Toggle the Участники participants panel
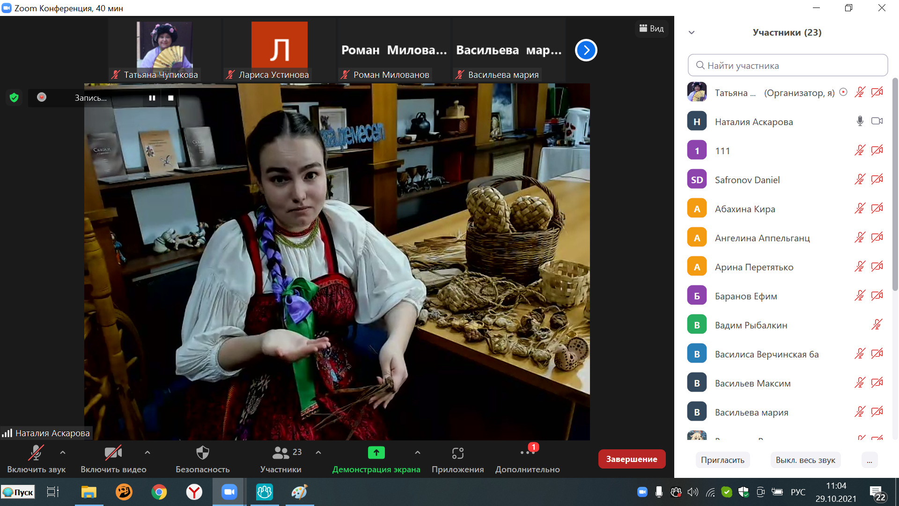Viewport: 899px width, 506px height. coord(281,459)
